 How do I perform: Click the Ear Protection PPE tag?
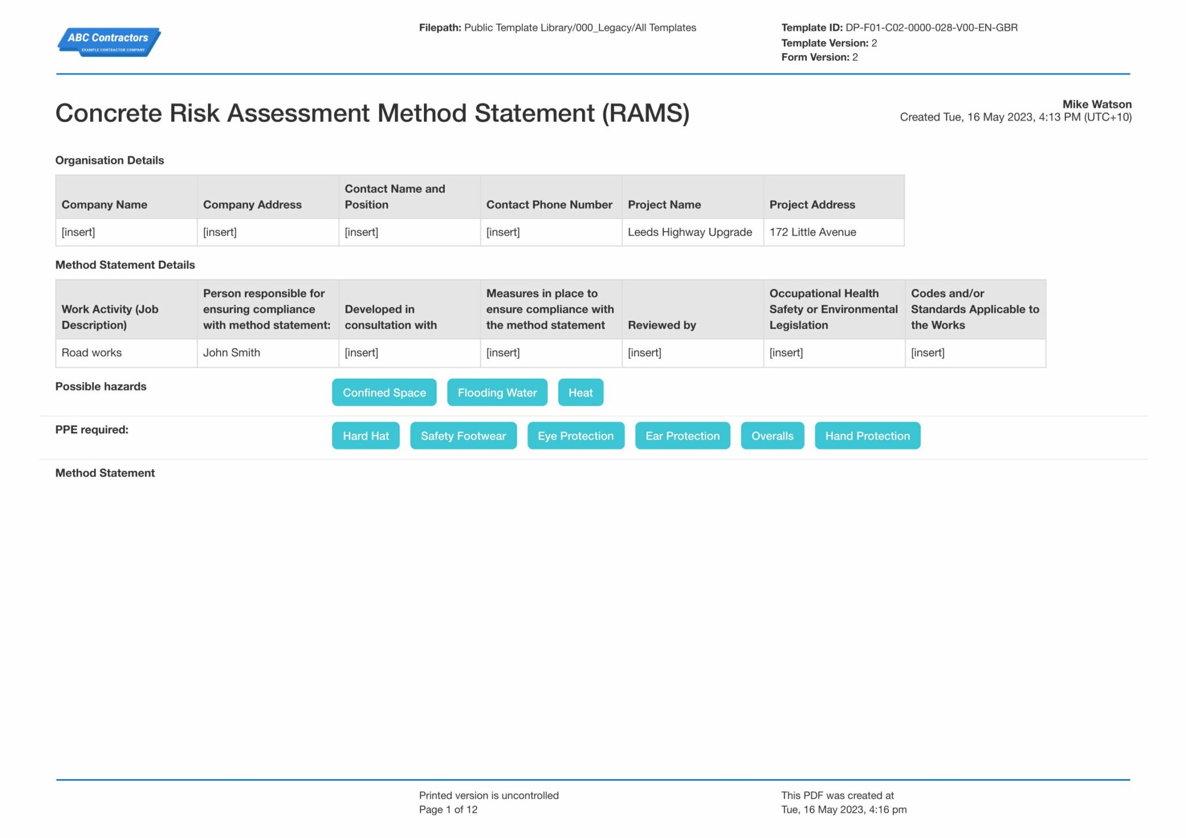[x=682, y=436]
